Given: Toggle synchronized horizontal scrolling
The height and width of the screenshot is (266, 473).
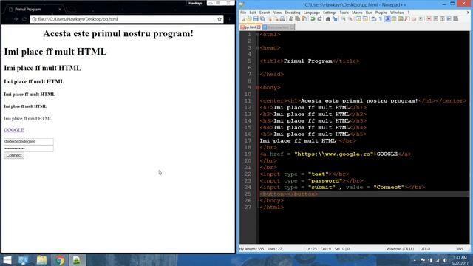Looking at the screenshot, I should 366,19.
